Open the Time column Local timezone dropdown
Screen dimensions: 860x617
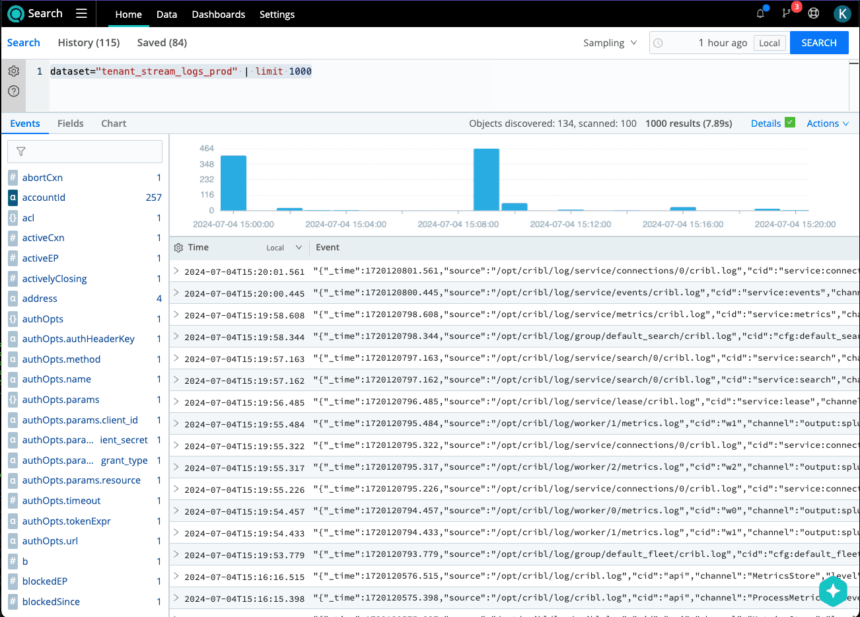[284, 248]
